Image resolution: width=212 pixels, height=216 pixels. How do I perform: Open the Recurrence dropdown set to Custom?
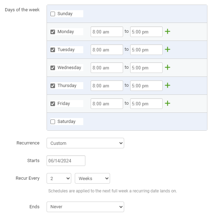point(85,143)
